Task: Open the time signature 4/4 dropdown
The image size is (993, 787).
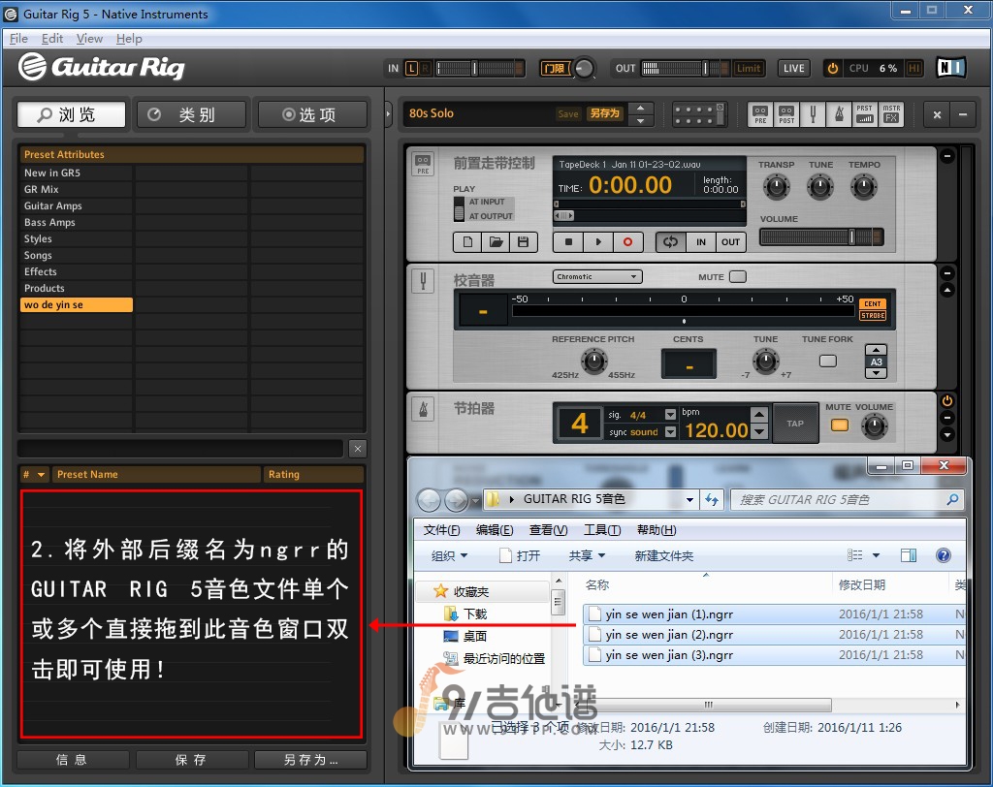Action: click(670, 414)
